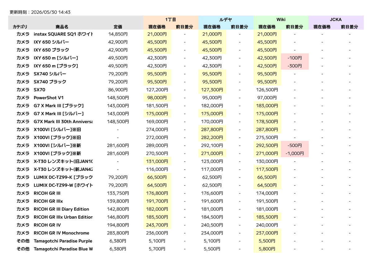Click the 商品名 column header
The width and height of the screenshot is (372, 263).
(62, 27)
